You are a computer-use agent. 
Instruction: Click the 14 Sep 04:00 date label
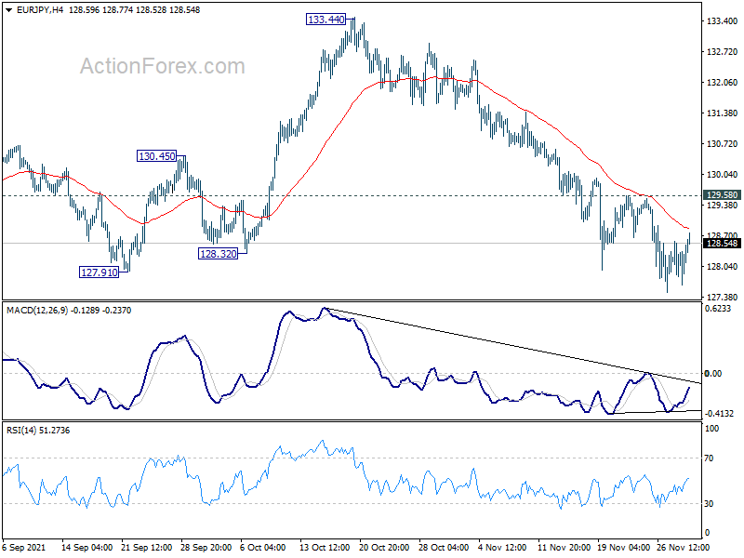[86, 548]
